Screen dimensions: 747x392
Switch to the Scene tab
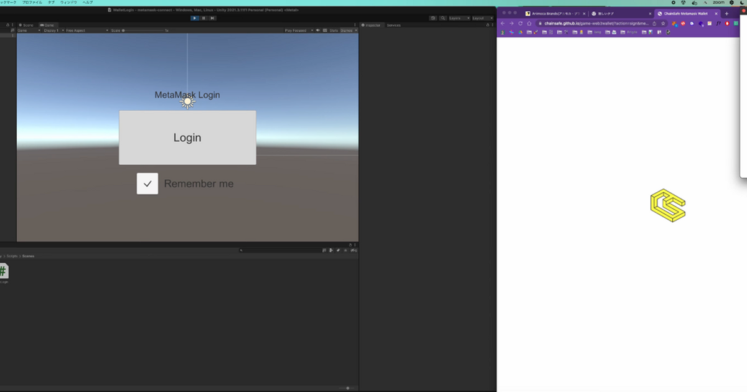(x=27, y=25)
